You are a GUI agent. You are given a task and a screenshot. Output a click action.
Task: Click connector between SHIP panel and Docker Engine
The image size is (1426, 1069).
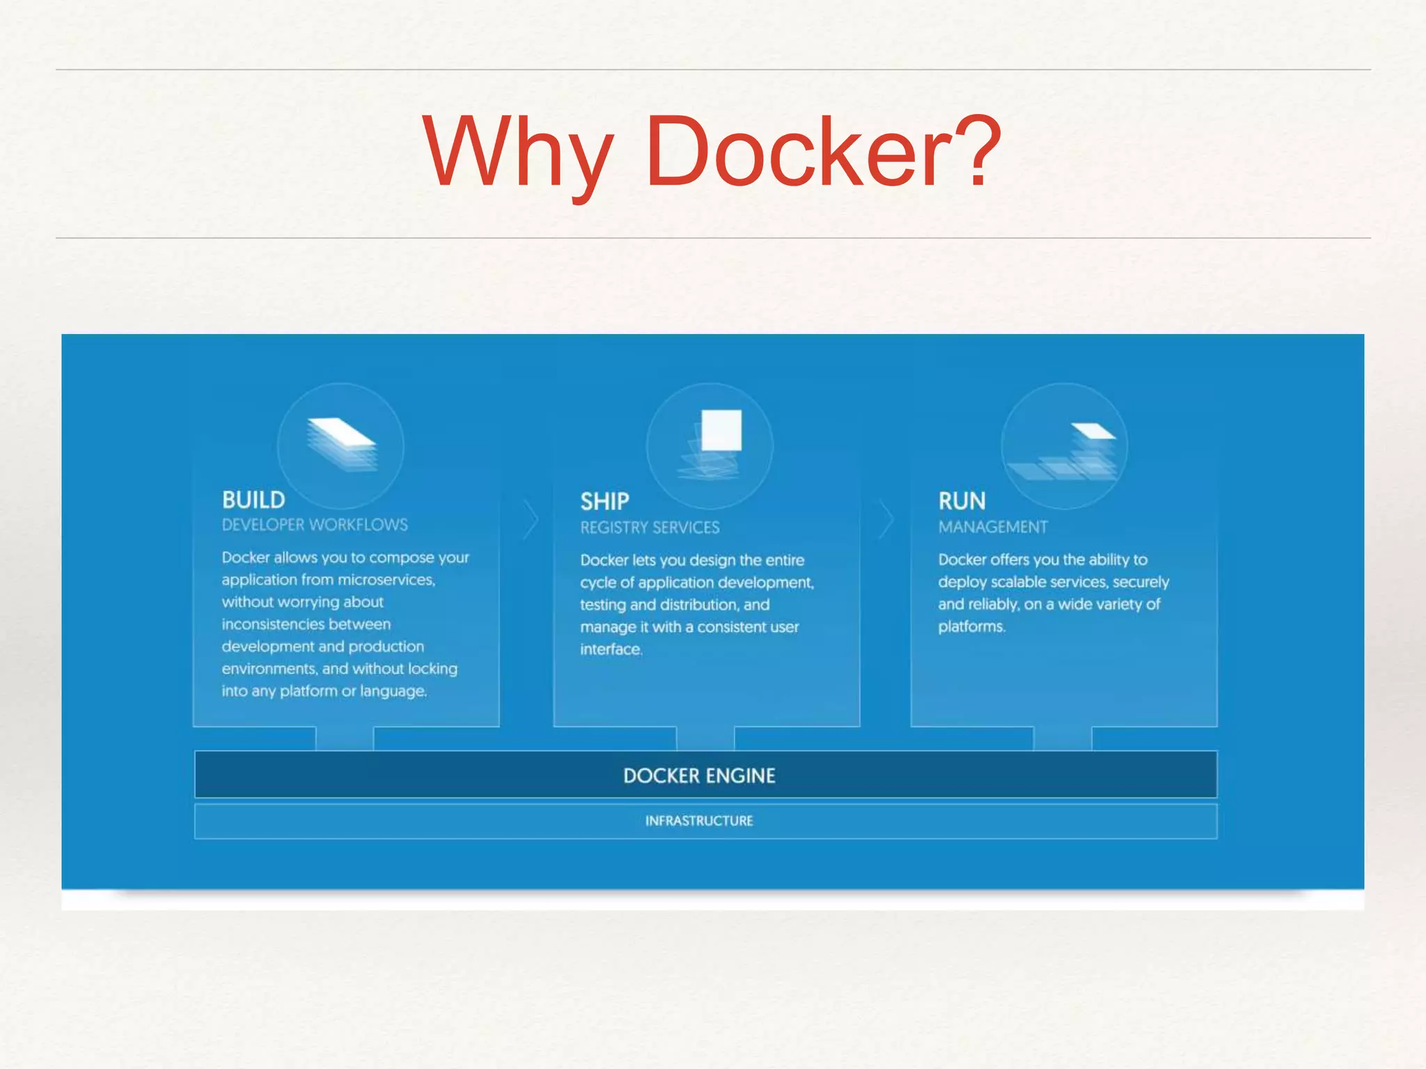[x=705, y=738]
